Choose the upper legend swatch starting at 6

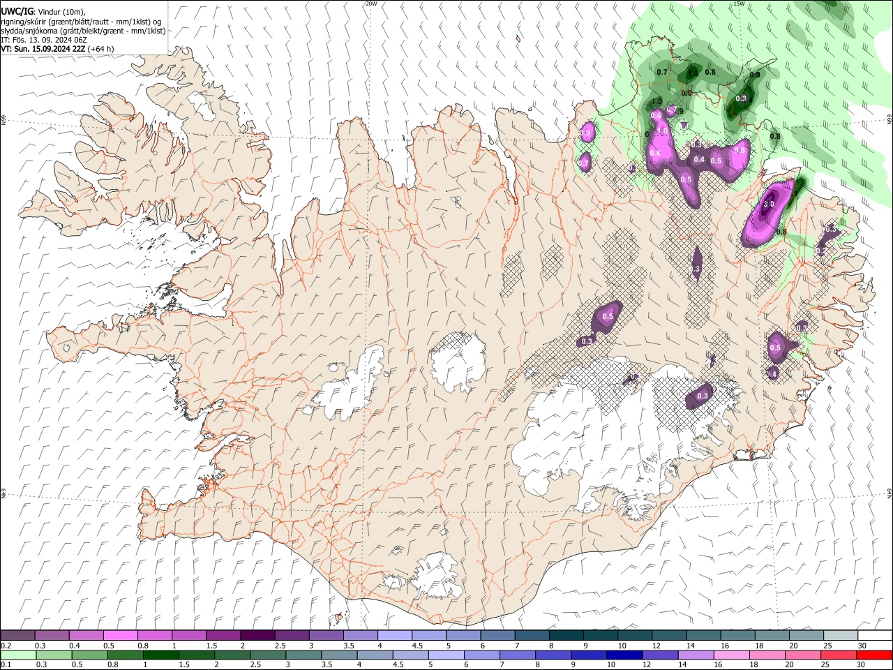tap(497, 636)
